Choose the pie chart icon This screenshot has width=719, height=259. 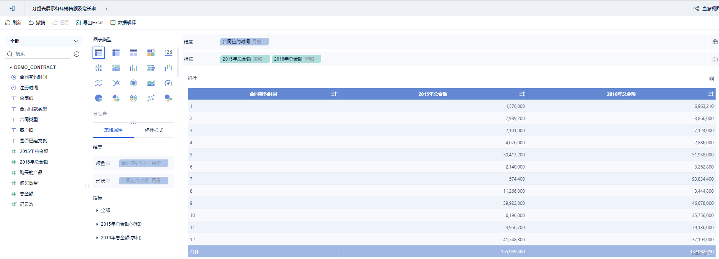click(x=99, y=98)
